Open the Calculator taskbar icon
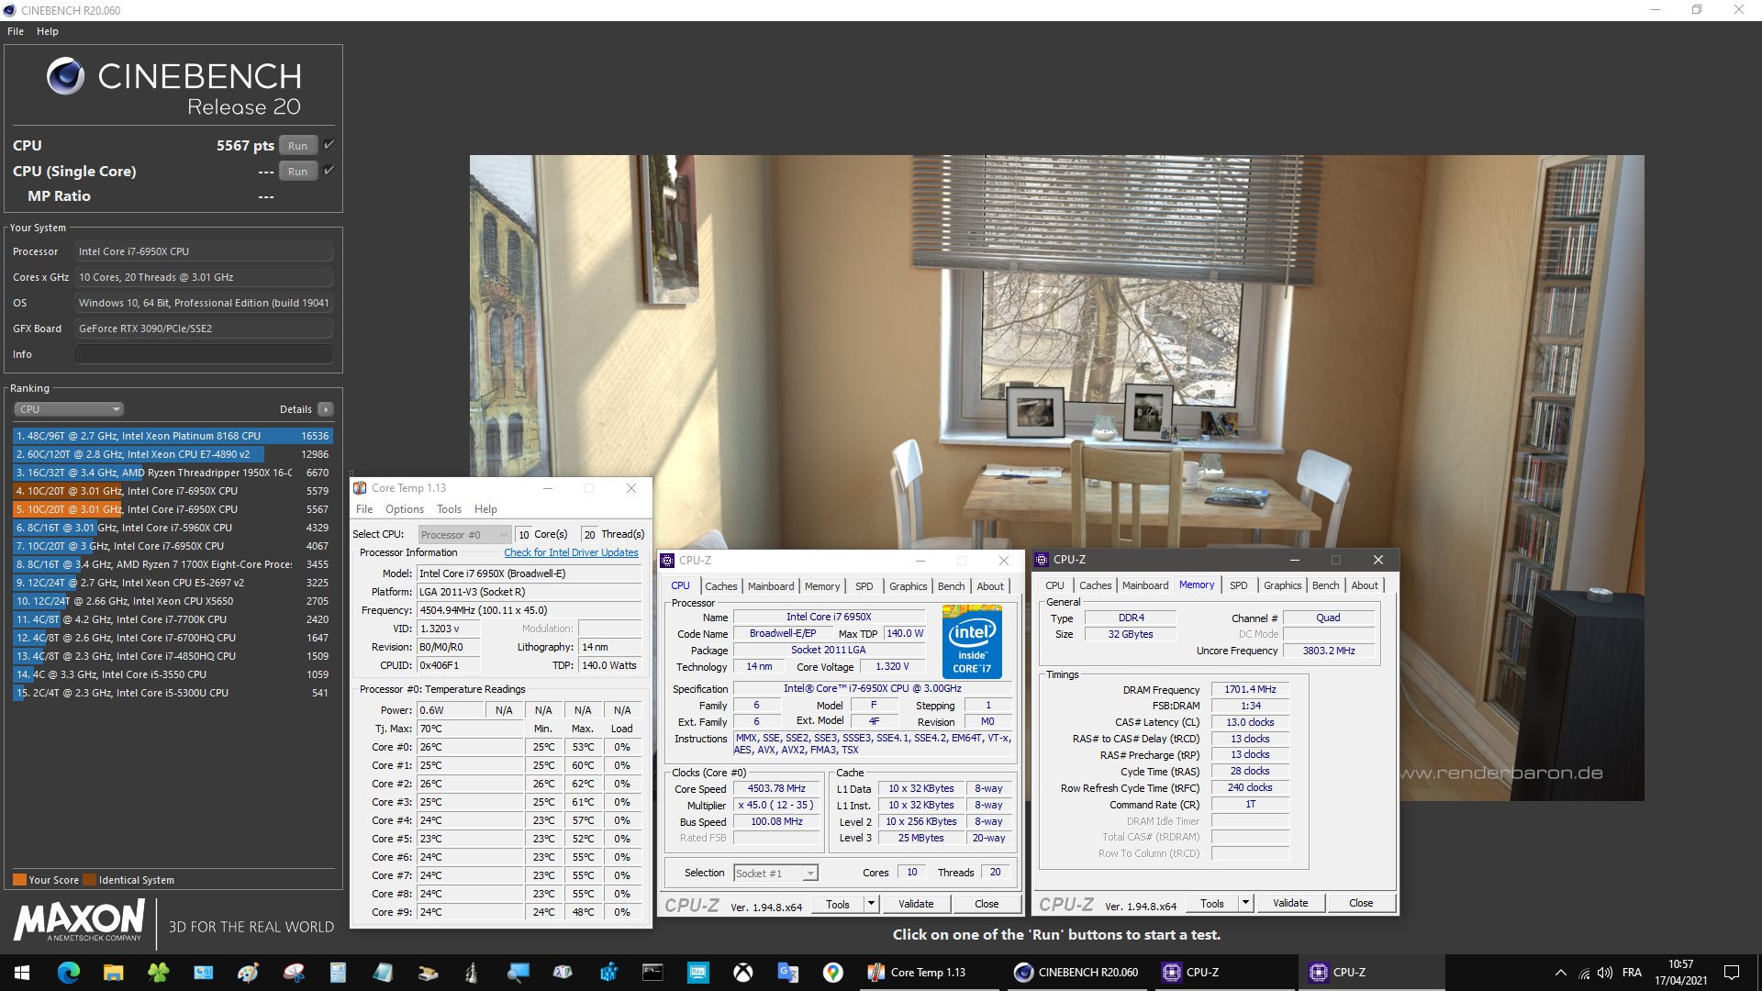The image size is (1762, 991). (338, 973)
